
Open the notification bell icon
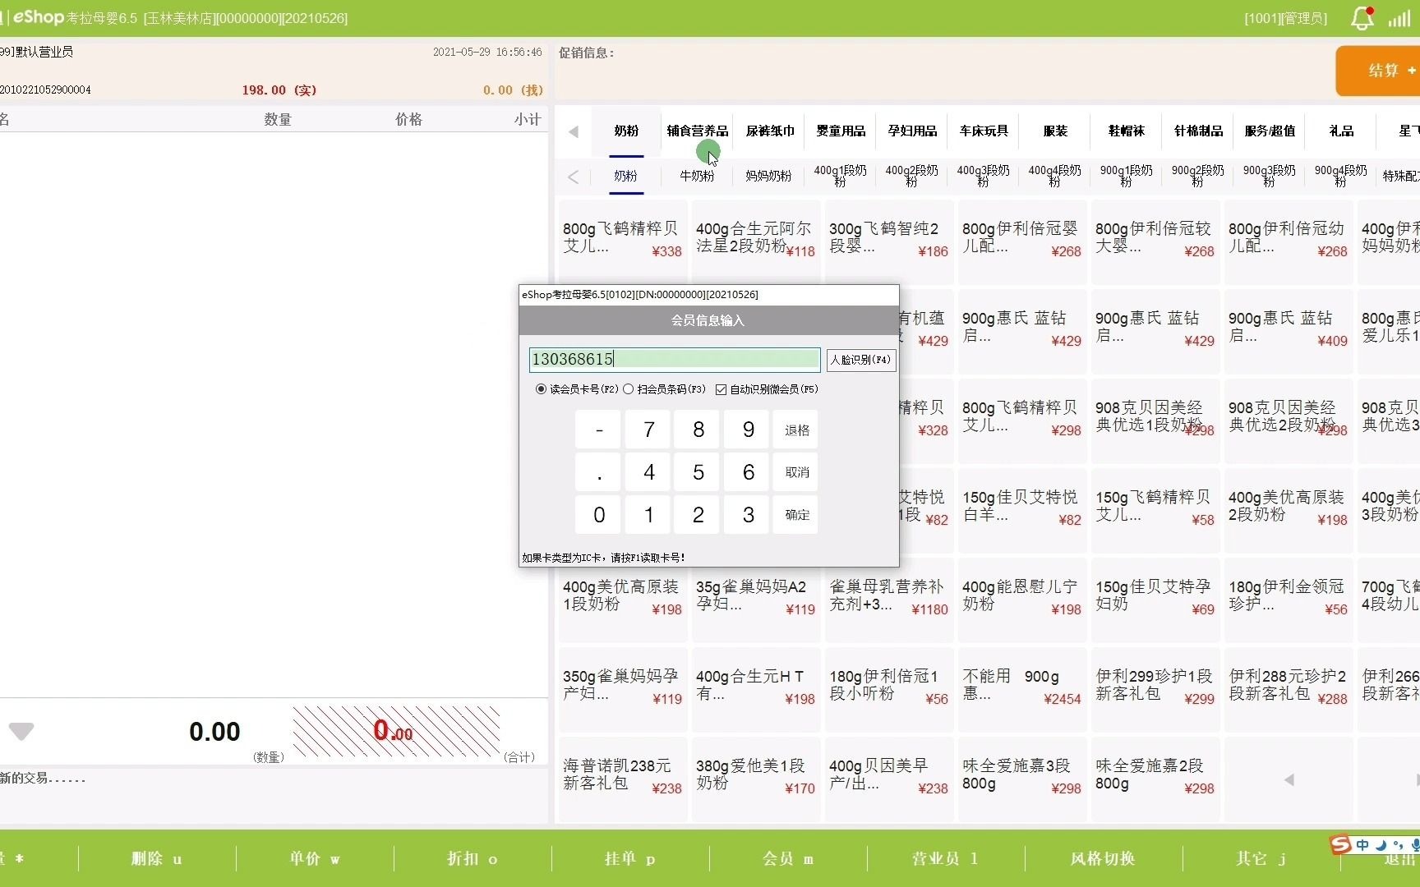[1362, 18]
